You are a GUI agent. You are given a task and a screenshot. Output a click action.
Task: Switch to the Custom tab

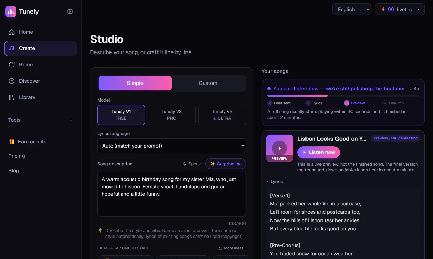click(x=208, y=83)
